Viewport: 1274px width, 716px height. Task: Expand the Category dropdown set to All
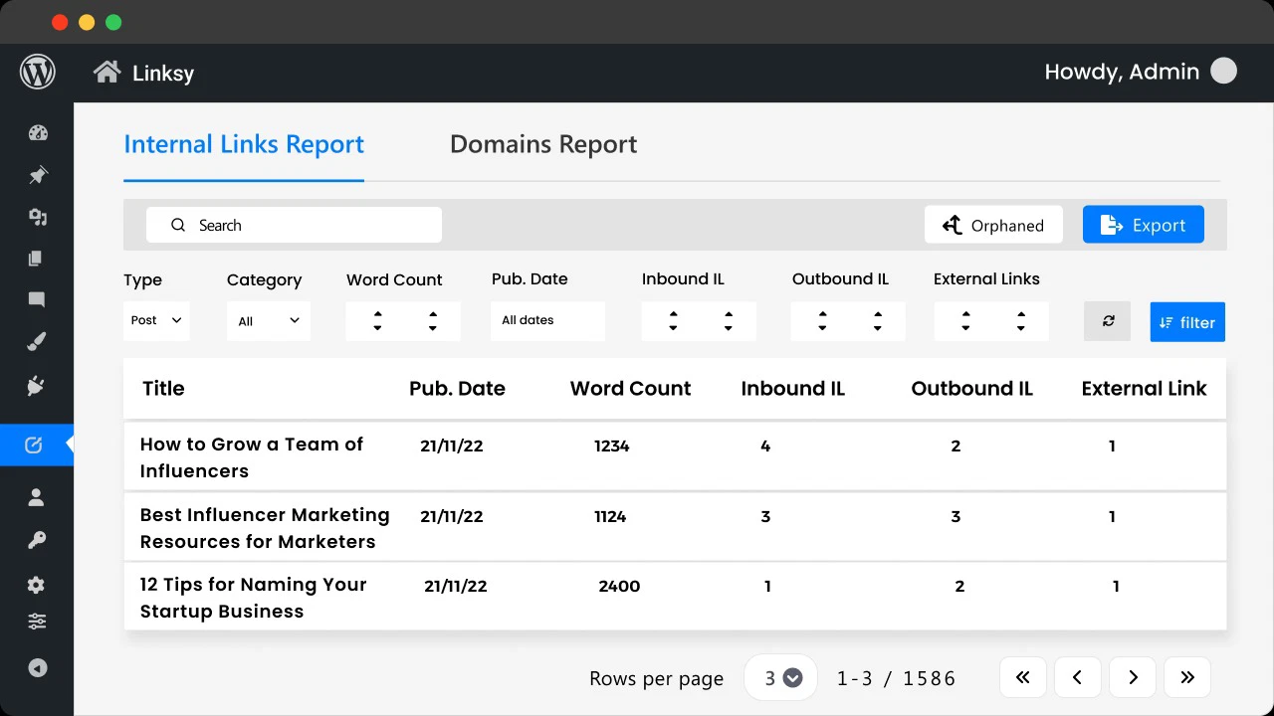click(268, 320)
